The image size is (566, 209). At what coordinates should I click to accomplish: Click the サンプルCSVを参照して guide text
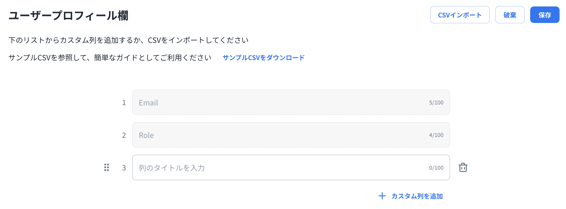coord(110,58)
